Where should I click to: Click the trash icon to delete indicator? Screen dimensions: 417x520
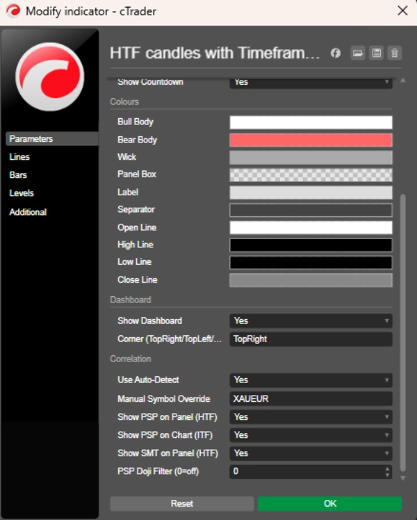tap(395, 54)
